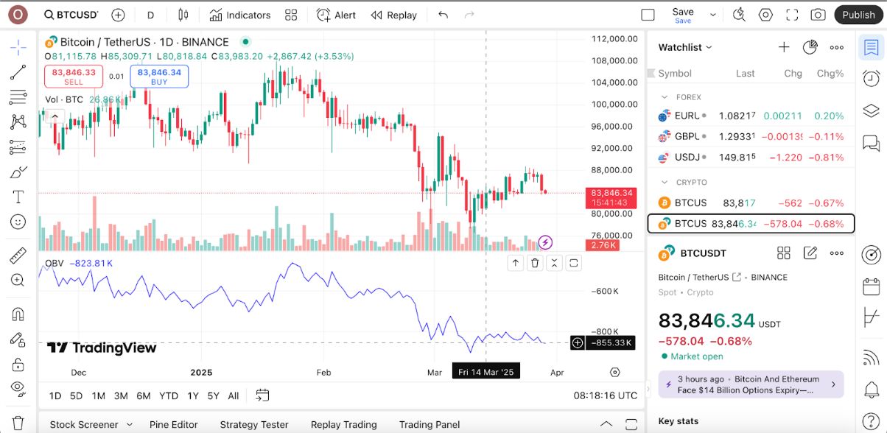
Task: Select the 1Y time range
Action: click(x=193, y=395)
